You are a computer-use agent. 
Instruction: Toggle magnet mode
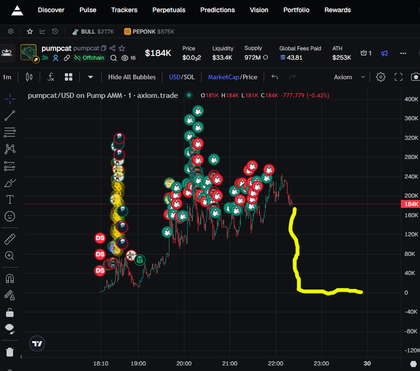[10, 278]
